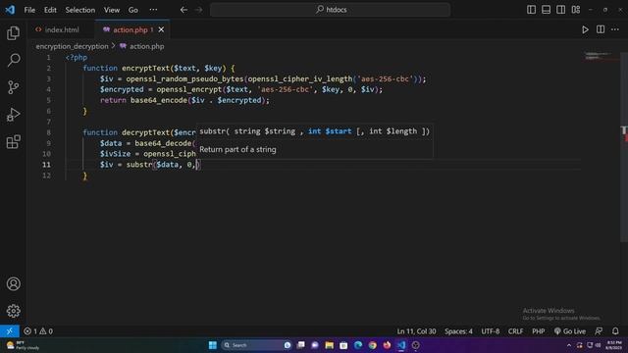Open Run and Debug view
Screen dimensions: 628x353
[x=13, y=115]
